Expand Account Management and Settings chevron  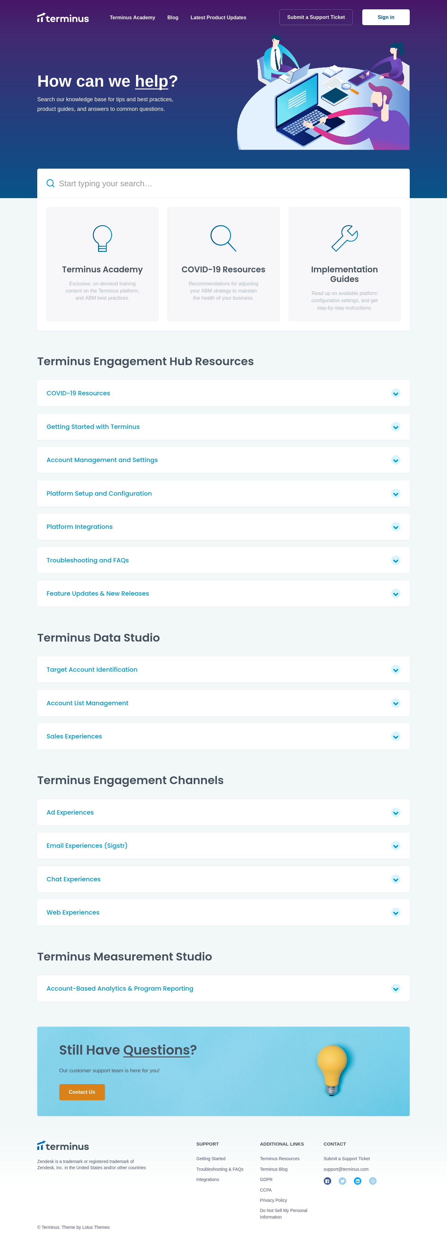(x=395, y=460)
